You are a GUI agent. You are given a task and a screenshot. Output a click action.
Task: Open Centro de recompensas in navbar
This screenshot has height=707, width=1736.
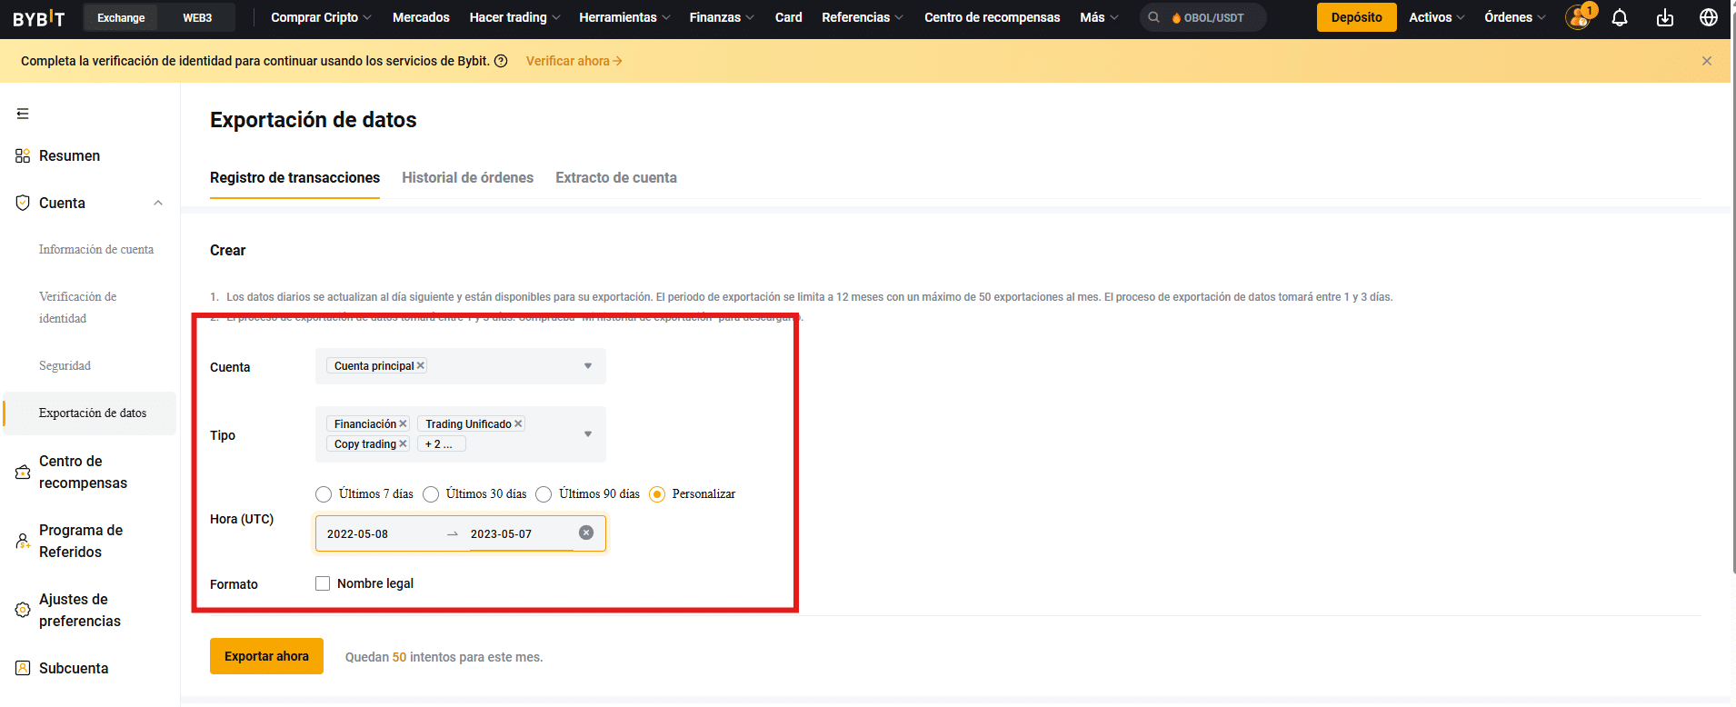tap(992, 17)
